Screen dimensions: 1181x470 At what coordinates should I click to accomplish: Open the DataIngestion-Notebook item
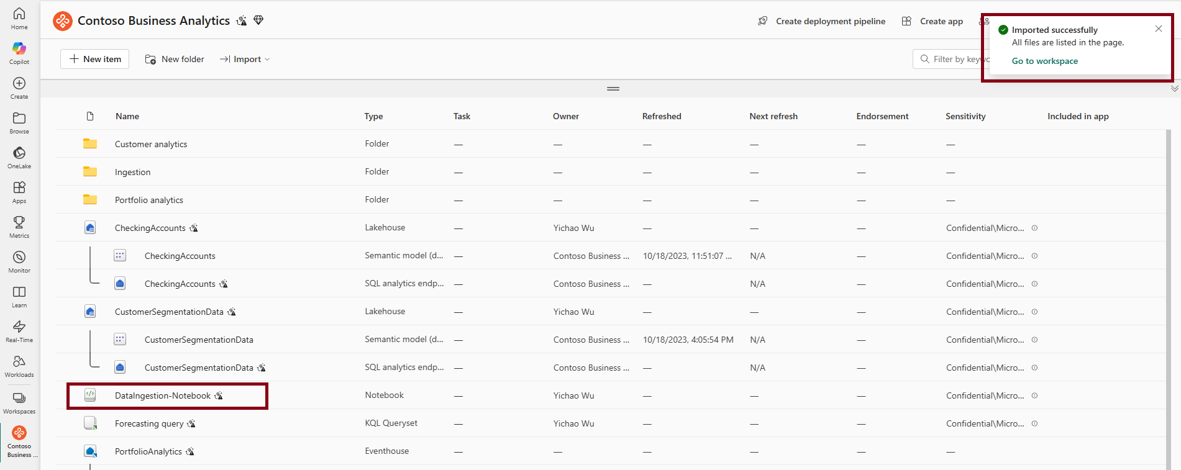point(163,395)
